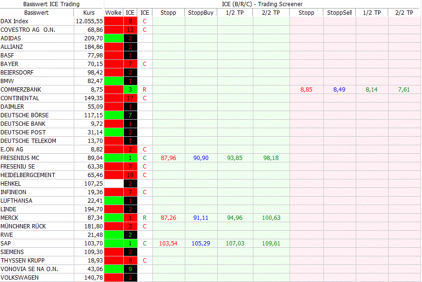422x282 pixels.
Task: Select the DEUTSCHE POST row name
Action: (x=23, y=132)
